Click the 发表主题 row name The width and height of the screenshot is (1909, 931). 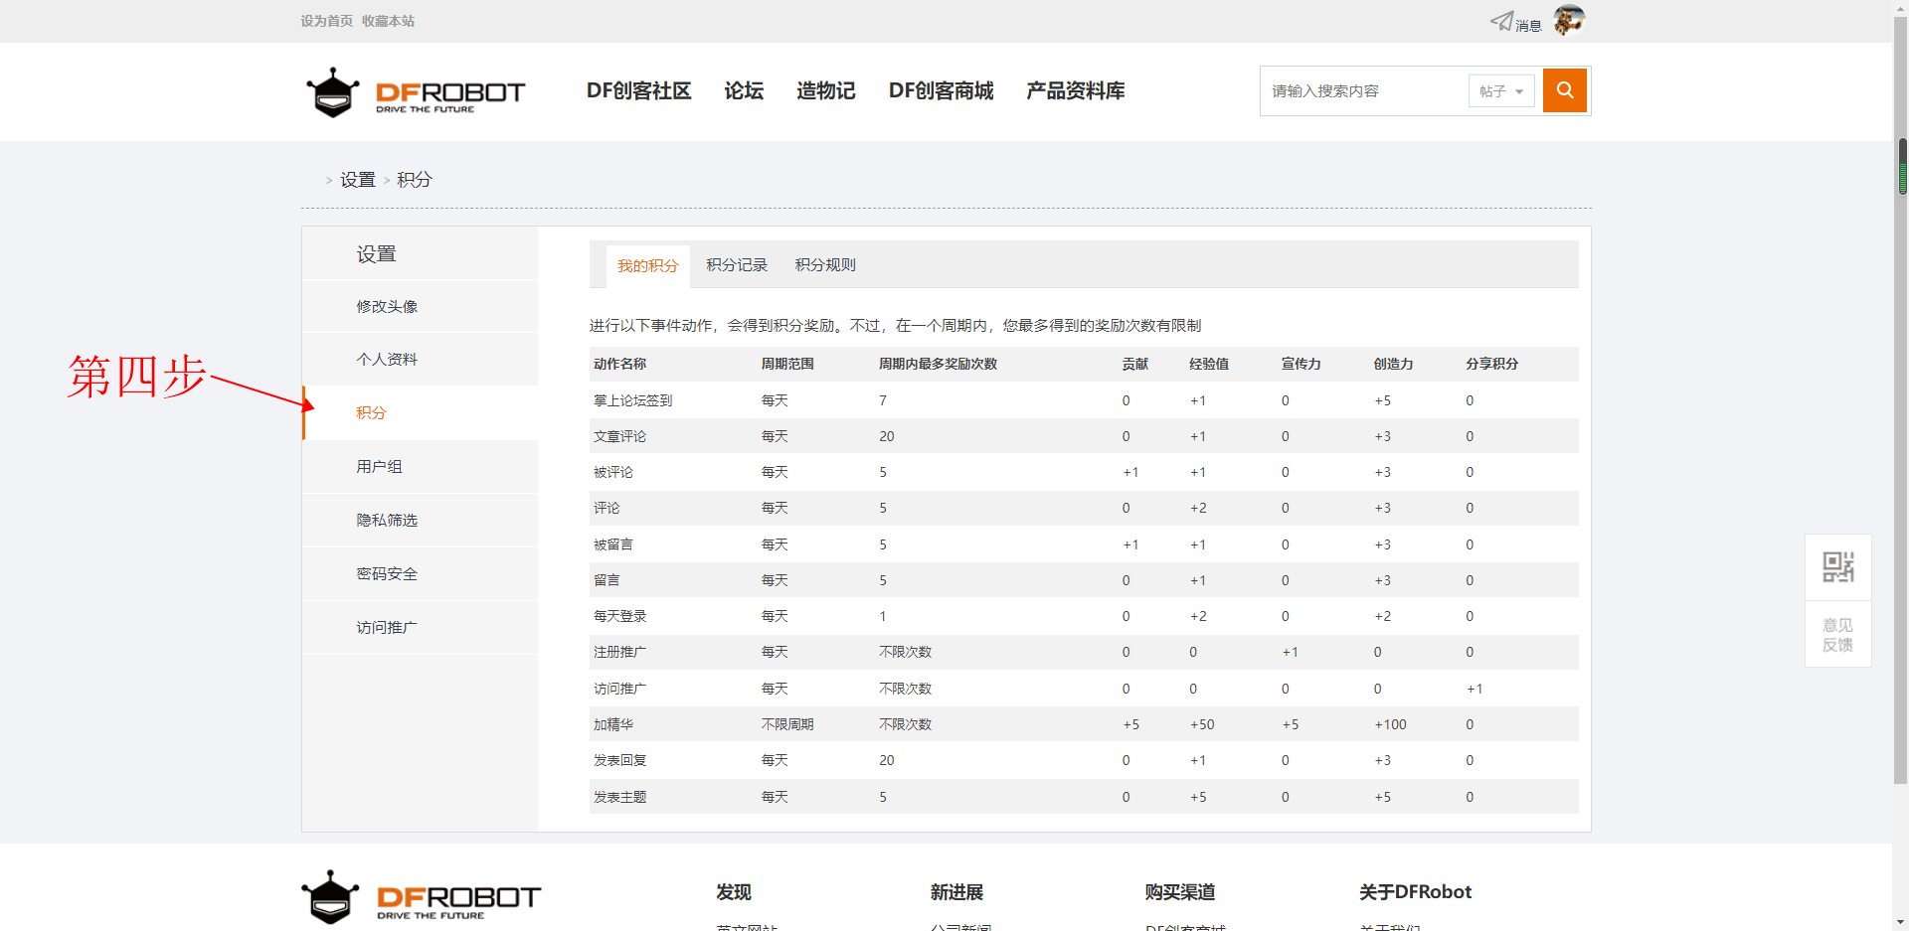tap(619, 797)
